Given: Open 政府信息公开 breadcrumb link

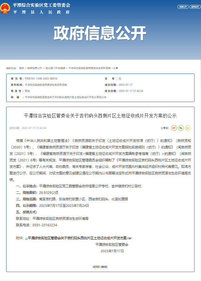Looking at the screenshot, I should click(x=35, y=68).
